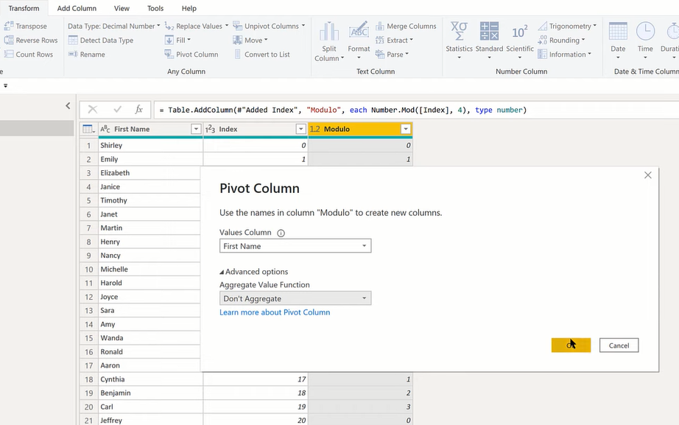Switch to the Help tab
This screenshot has height=425, width=679.
189,8
